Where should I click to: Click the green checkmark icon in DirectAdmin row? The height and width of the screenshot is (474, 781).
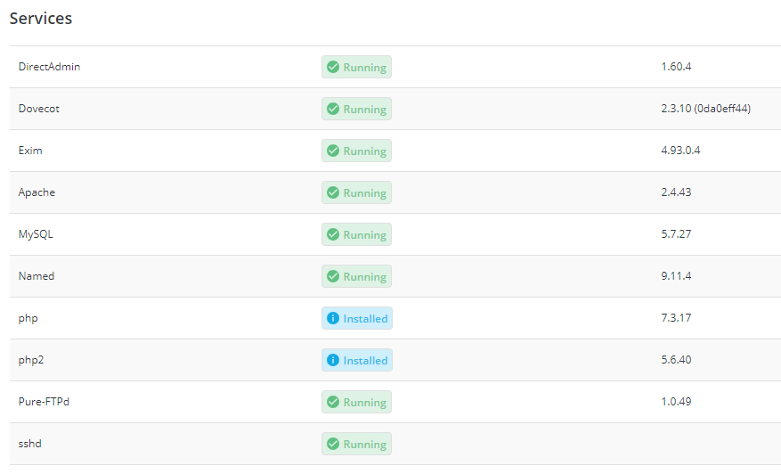point(333,67)
